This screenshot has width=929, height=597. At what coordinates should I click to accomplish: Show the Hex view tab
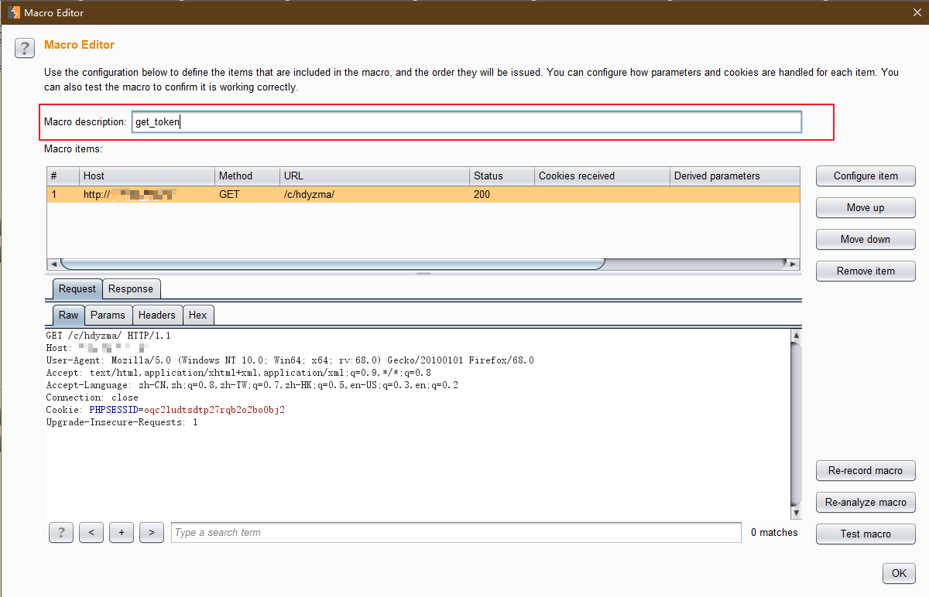197,315
